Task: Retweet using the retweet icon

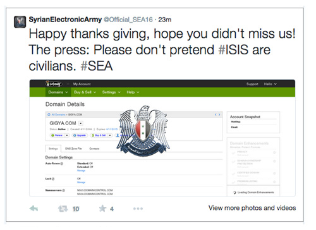Action: click(63, 209)
